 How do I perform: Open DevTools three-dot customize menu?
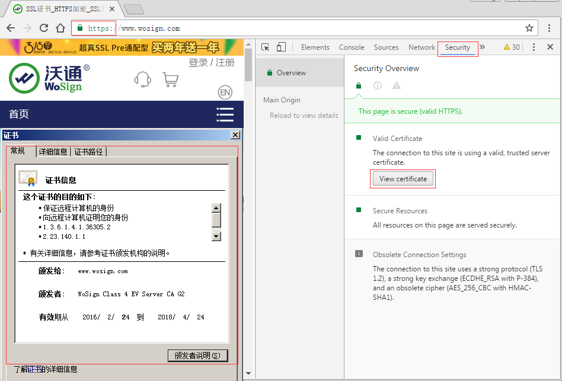(534, 47)
